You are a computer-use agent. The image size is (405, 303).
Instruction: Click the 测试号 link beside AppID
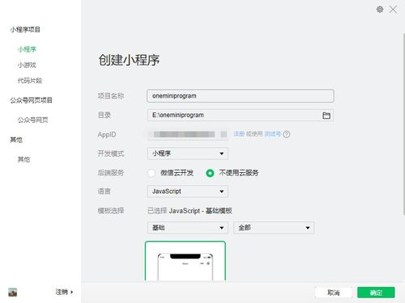(x=273, y=134)
